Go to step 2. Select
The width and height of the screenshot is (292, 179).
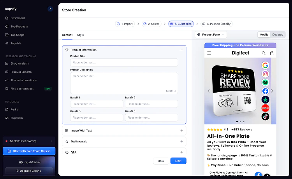tap(151, 24)
